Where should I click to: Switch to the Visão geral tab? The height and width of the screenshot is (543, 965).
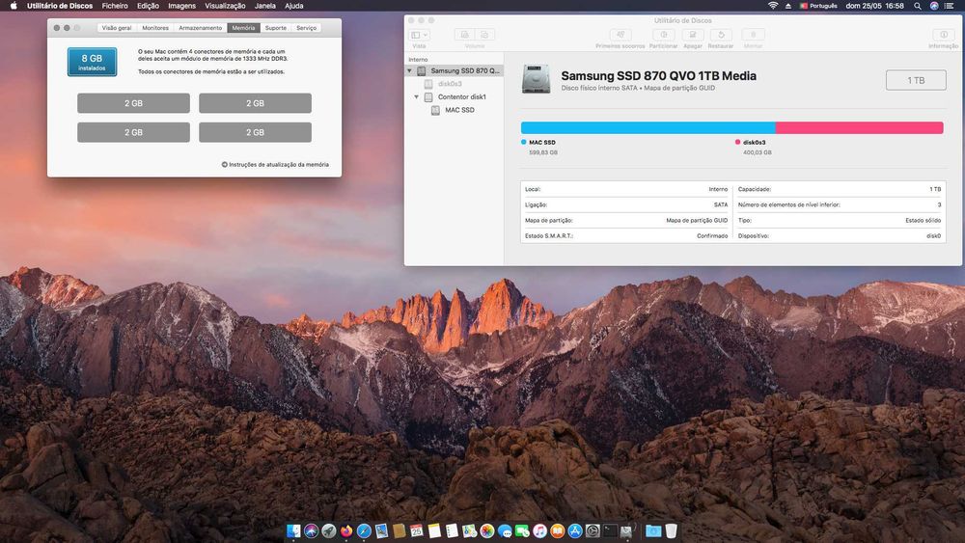(117, 28)
